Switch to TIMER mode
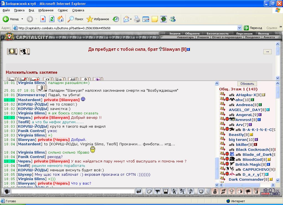The image size is (283, 205). [x=275, y=194]
